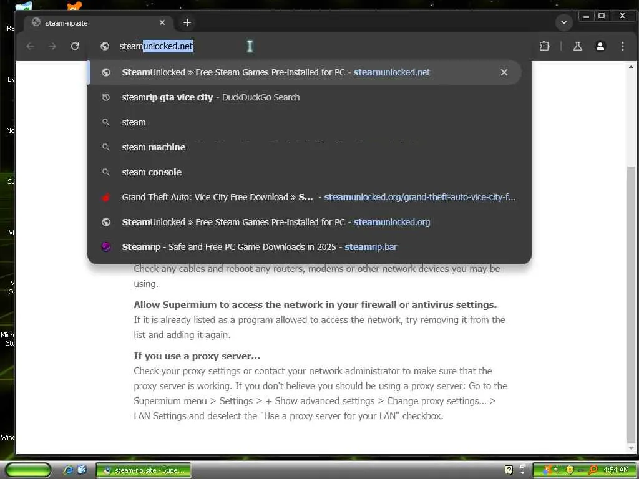Screen dimensions: 639x479
Task: Click the second quick launch icon
Action: (82, 470)
